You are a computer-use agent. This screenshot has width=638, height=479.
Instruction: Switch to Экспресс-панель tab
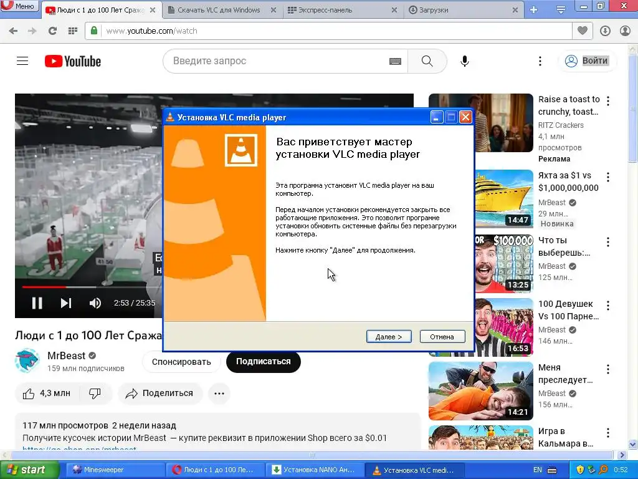(x=325, y=10)
